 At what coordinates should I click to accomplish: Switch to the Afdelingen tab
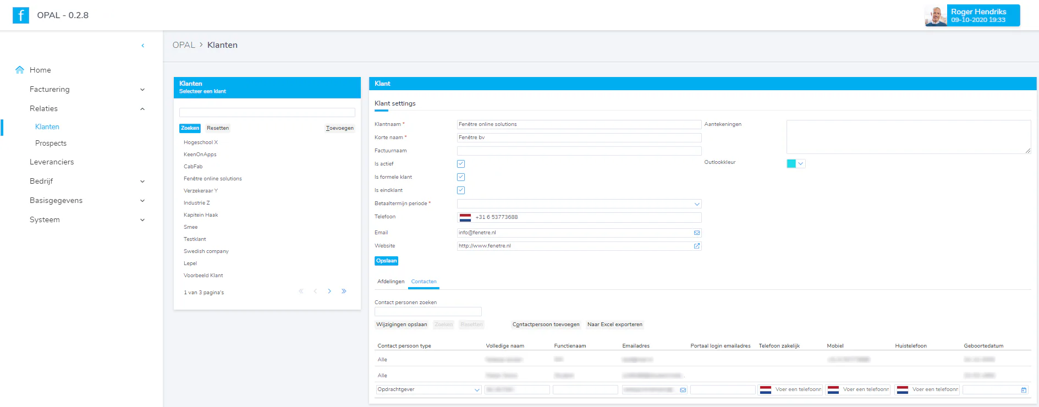[x=391, y=282]
